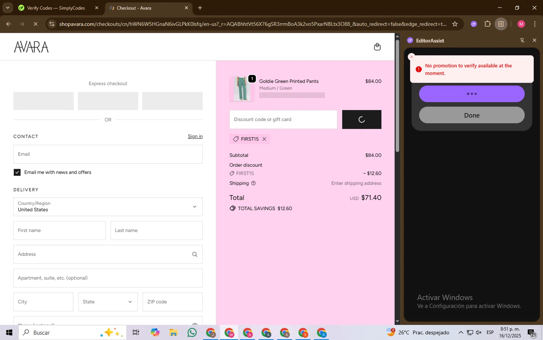Click the ZIP code field
543x340 pixels.
173,302
